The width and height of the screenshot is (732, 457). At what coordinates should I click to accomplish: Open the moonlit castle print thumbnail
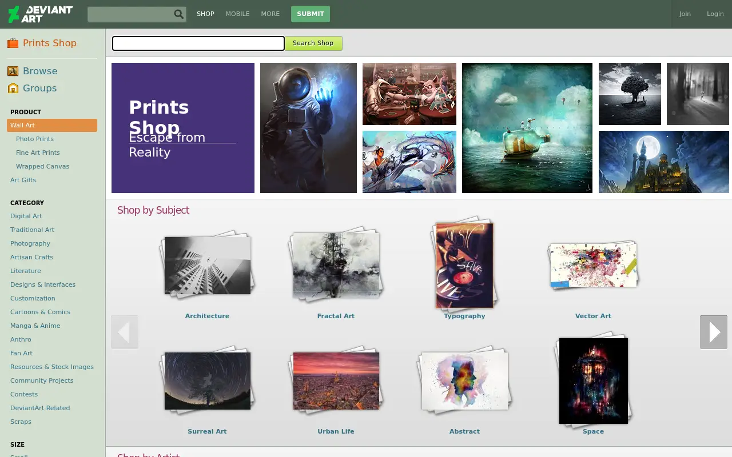pos(664,162)
